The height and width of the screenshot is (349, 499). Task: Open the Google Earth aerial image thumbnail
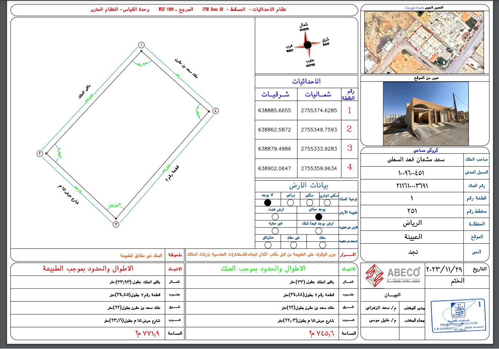point(424,42)
